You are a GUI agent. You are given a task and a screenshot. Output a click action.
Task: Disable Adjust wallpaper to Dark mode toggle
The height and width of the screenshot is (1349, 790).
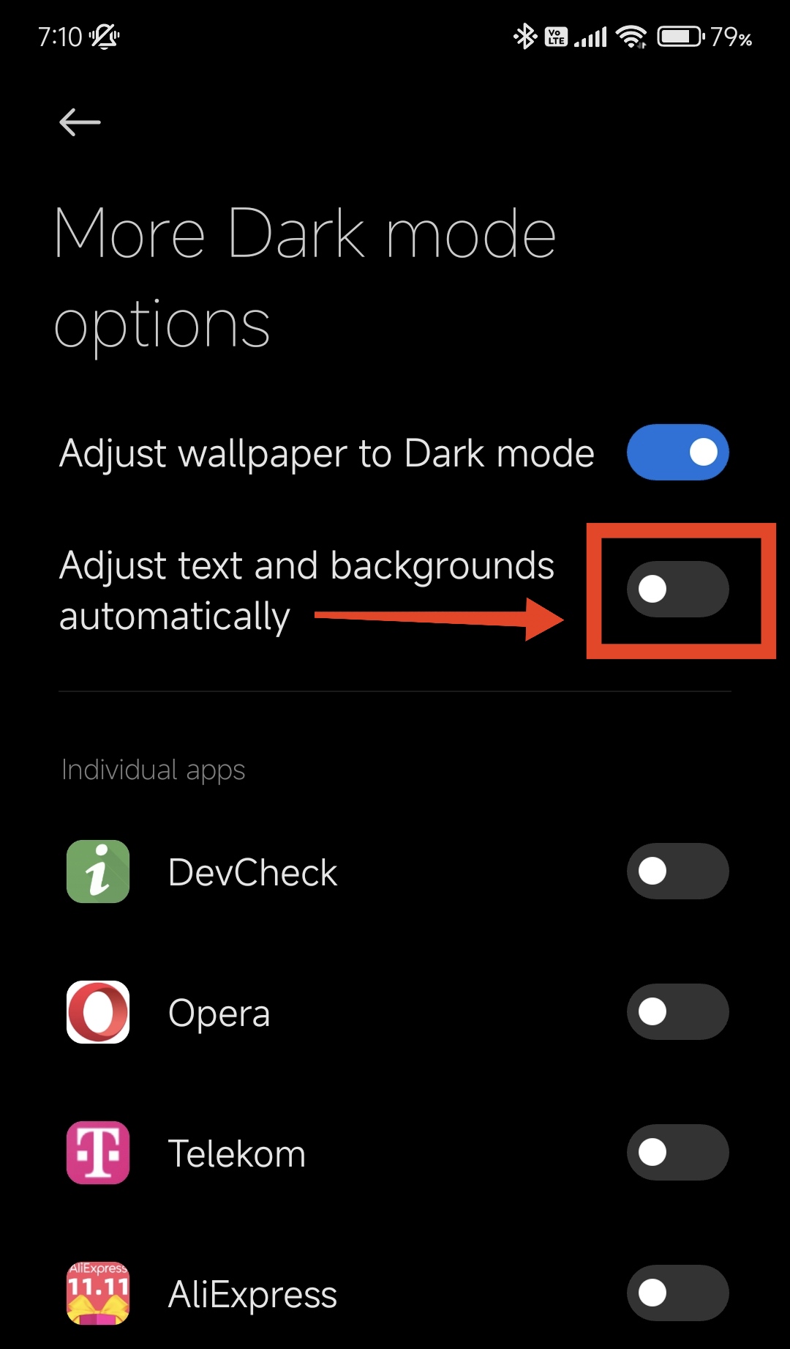tap(678, 452)
